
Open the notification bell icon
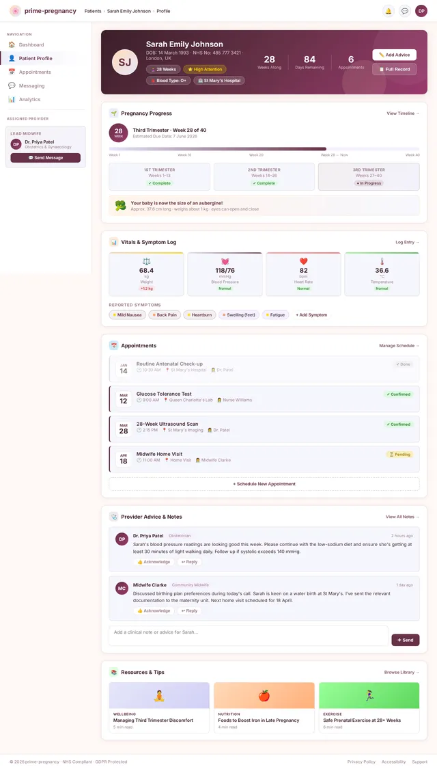click(388, 11)
